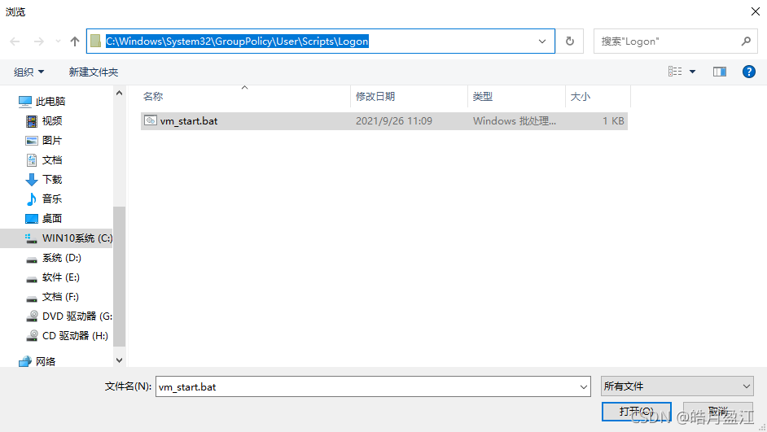Click the search "Logon" box
Viewport: 767px width, 432px height.
pos(675,41)
